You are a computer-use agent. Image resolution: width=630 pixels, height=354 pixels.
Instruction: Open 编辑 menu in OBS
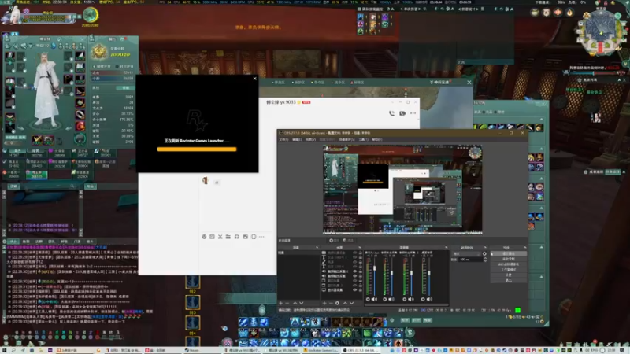(x=297, y=139)
